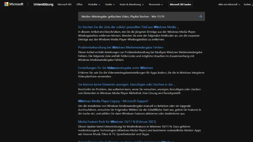Expand the Alles von Microsoft menu
253x142 pixels.
[229, 4]
